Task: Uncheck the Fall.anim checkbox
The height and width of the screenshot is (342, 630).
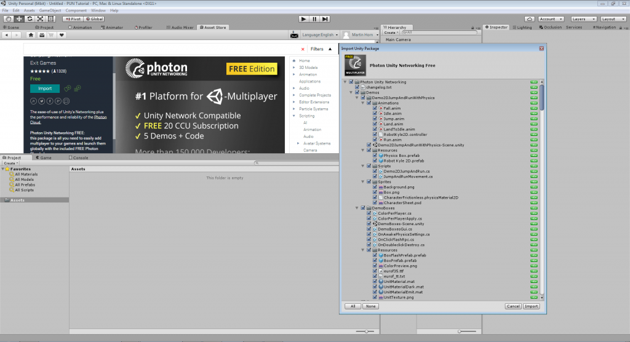Action: pos(375,108)
